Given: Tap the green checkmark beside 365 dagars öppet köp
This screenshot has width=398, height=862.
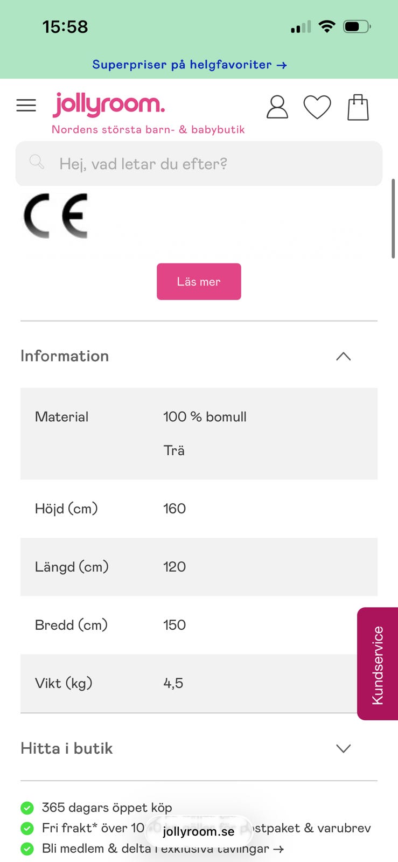Looking at the screenshot, I should [27, 808].
